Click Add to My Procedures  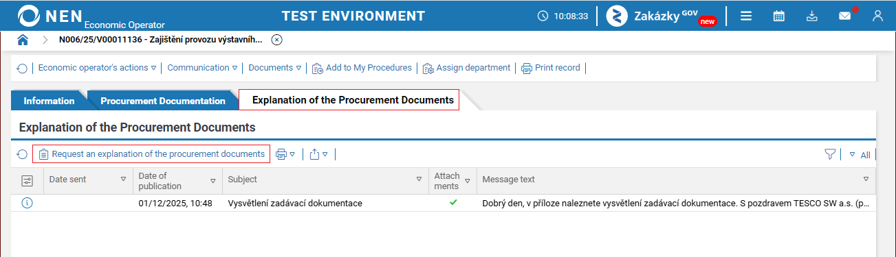coord(362,68)
